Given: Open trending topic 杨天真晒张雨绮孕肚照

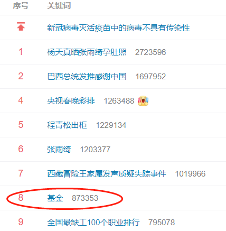Looking at the screenshot, I should click(87, 52).
